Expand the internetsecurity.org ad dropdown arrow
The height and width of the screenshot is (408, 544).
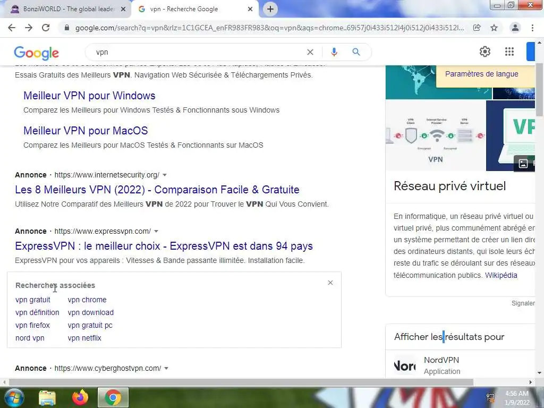[165, 175]
